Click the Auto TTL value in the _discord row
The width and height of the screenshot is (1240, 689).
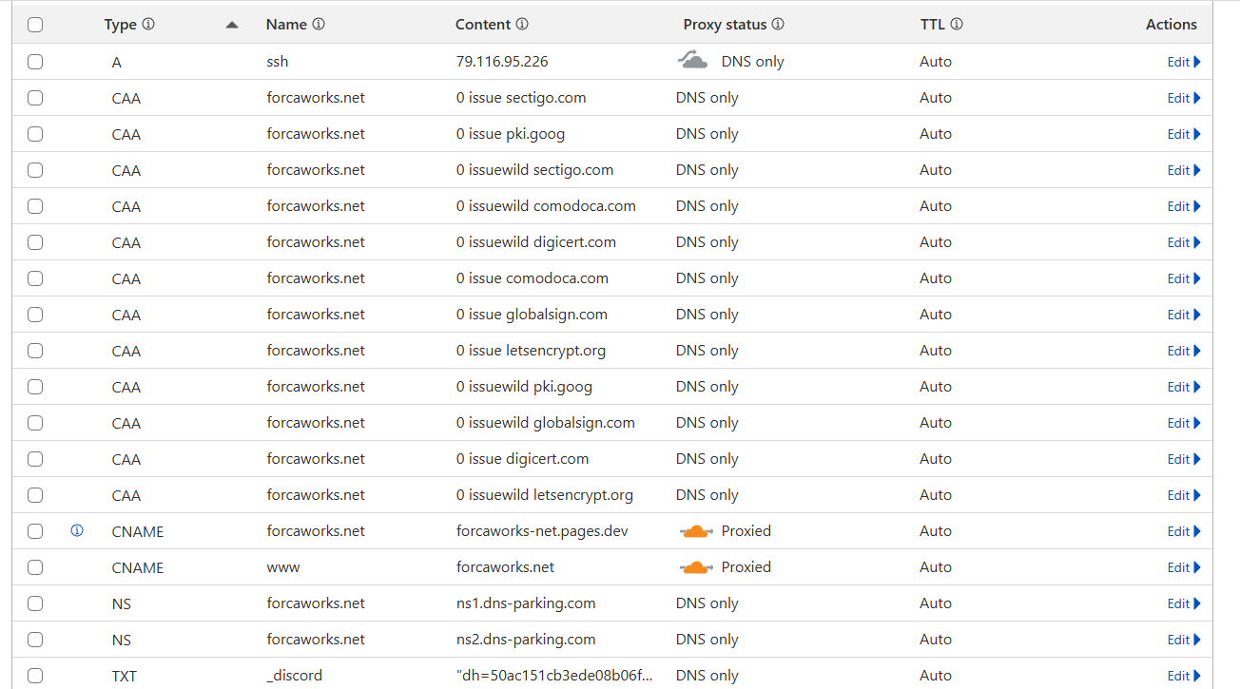click(x=936, y=676)
